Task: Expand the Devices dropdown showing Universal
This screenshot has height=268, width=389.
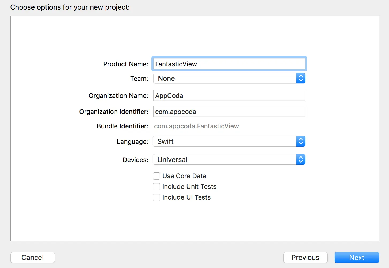Action: (x=225, y=160)
